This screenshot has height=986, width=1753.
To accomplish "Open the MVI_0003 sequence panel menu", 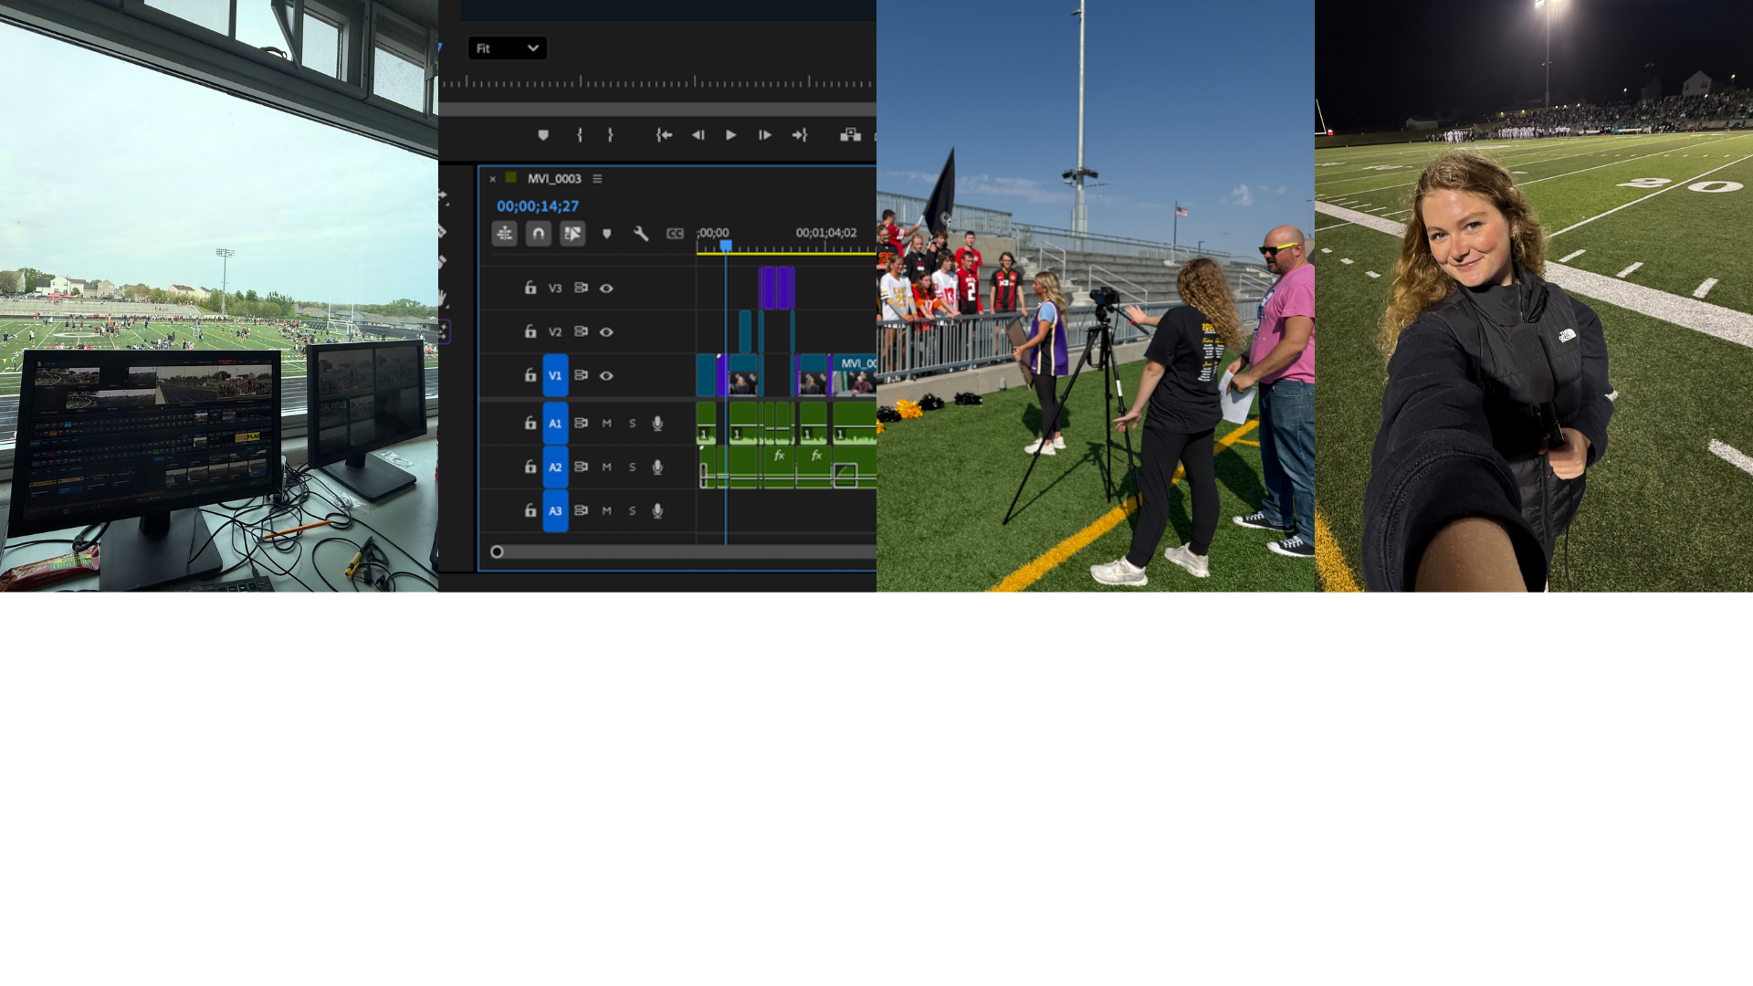I will [597, 178].
